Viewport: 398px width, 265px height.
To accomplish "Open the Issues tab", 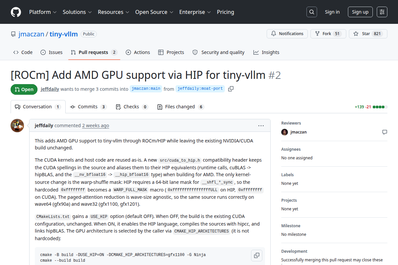I will (x=51, y=52).
